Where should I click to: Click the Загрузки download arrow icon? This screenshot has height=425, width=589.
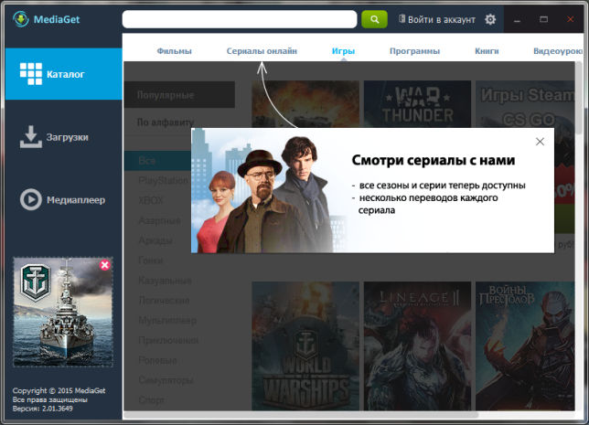tap(31, 137)
